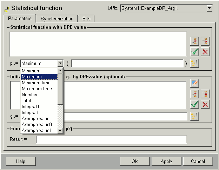Click the green checkmark in the statistical function section
The height and width of the screenshot is (170, 219).
click(x=194, y=52)
